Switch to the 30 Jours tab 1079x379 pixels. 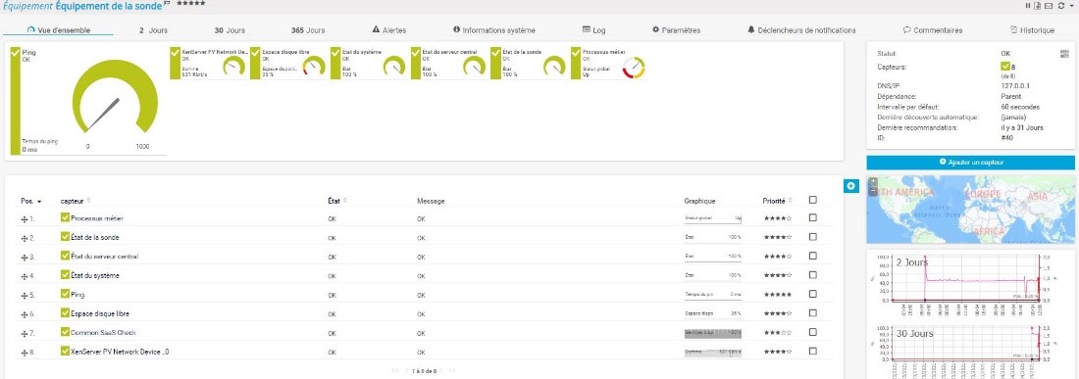pos(230,30)
